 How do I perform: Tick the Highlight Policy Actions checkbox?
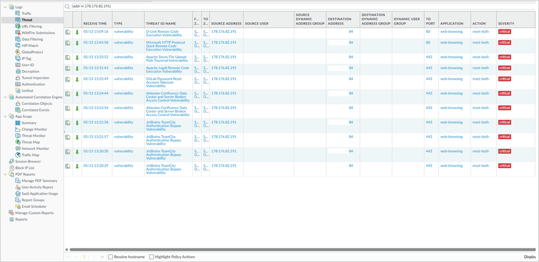(x=152, y=257)
